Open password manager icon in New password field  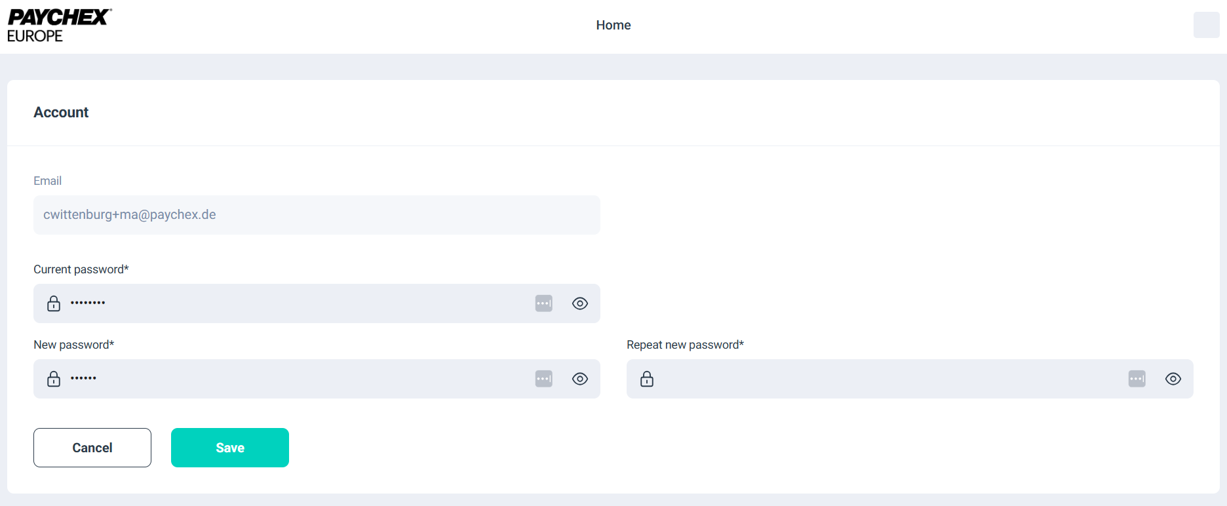[543, 379]
